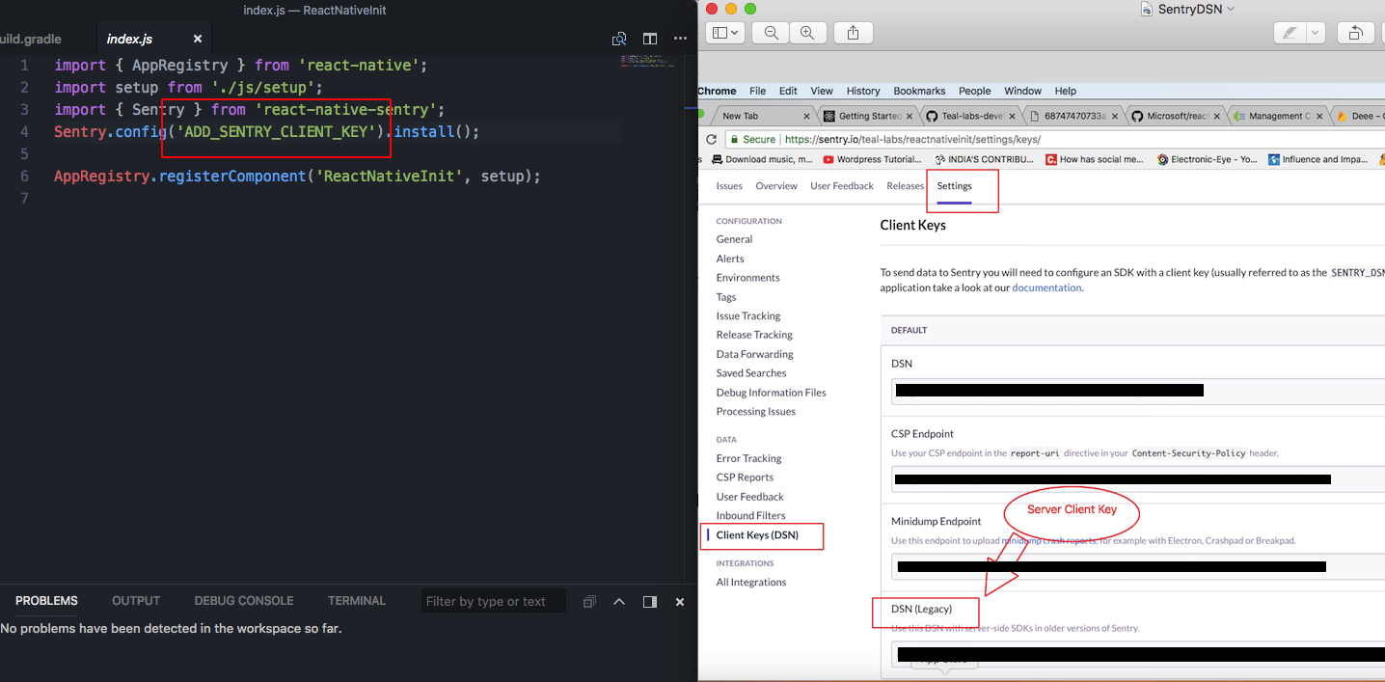Select the index.js editor tab

tap(130, 39)
